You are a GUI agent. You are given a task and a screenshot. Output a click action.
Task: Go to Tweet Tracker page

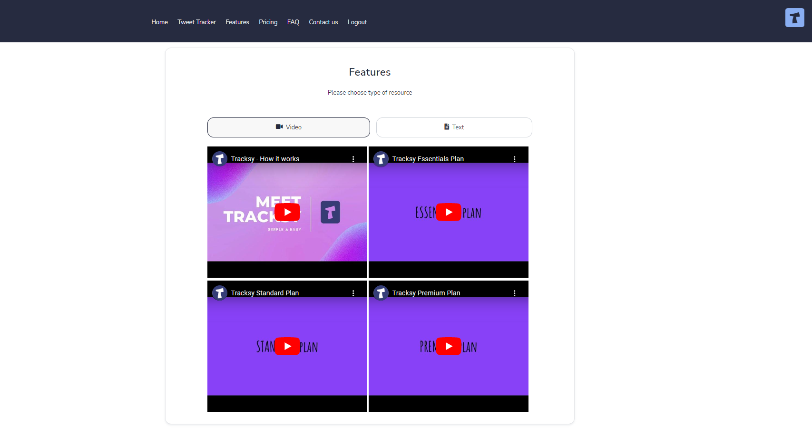[196, 22]
